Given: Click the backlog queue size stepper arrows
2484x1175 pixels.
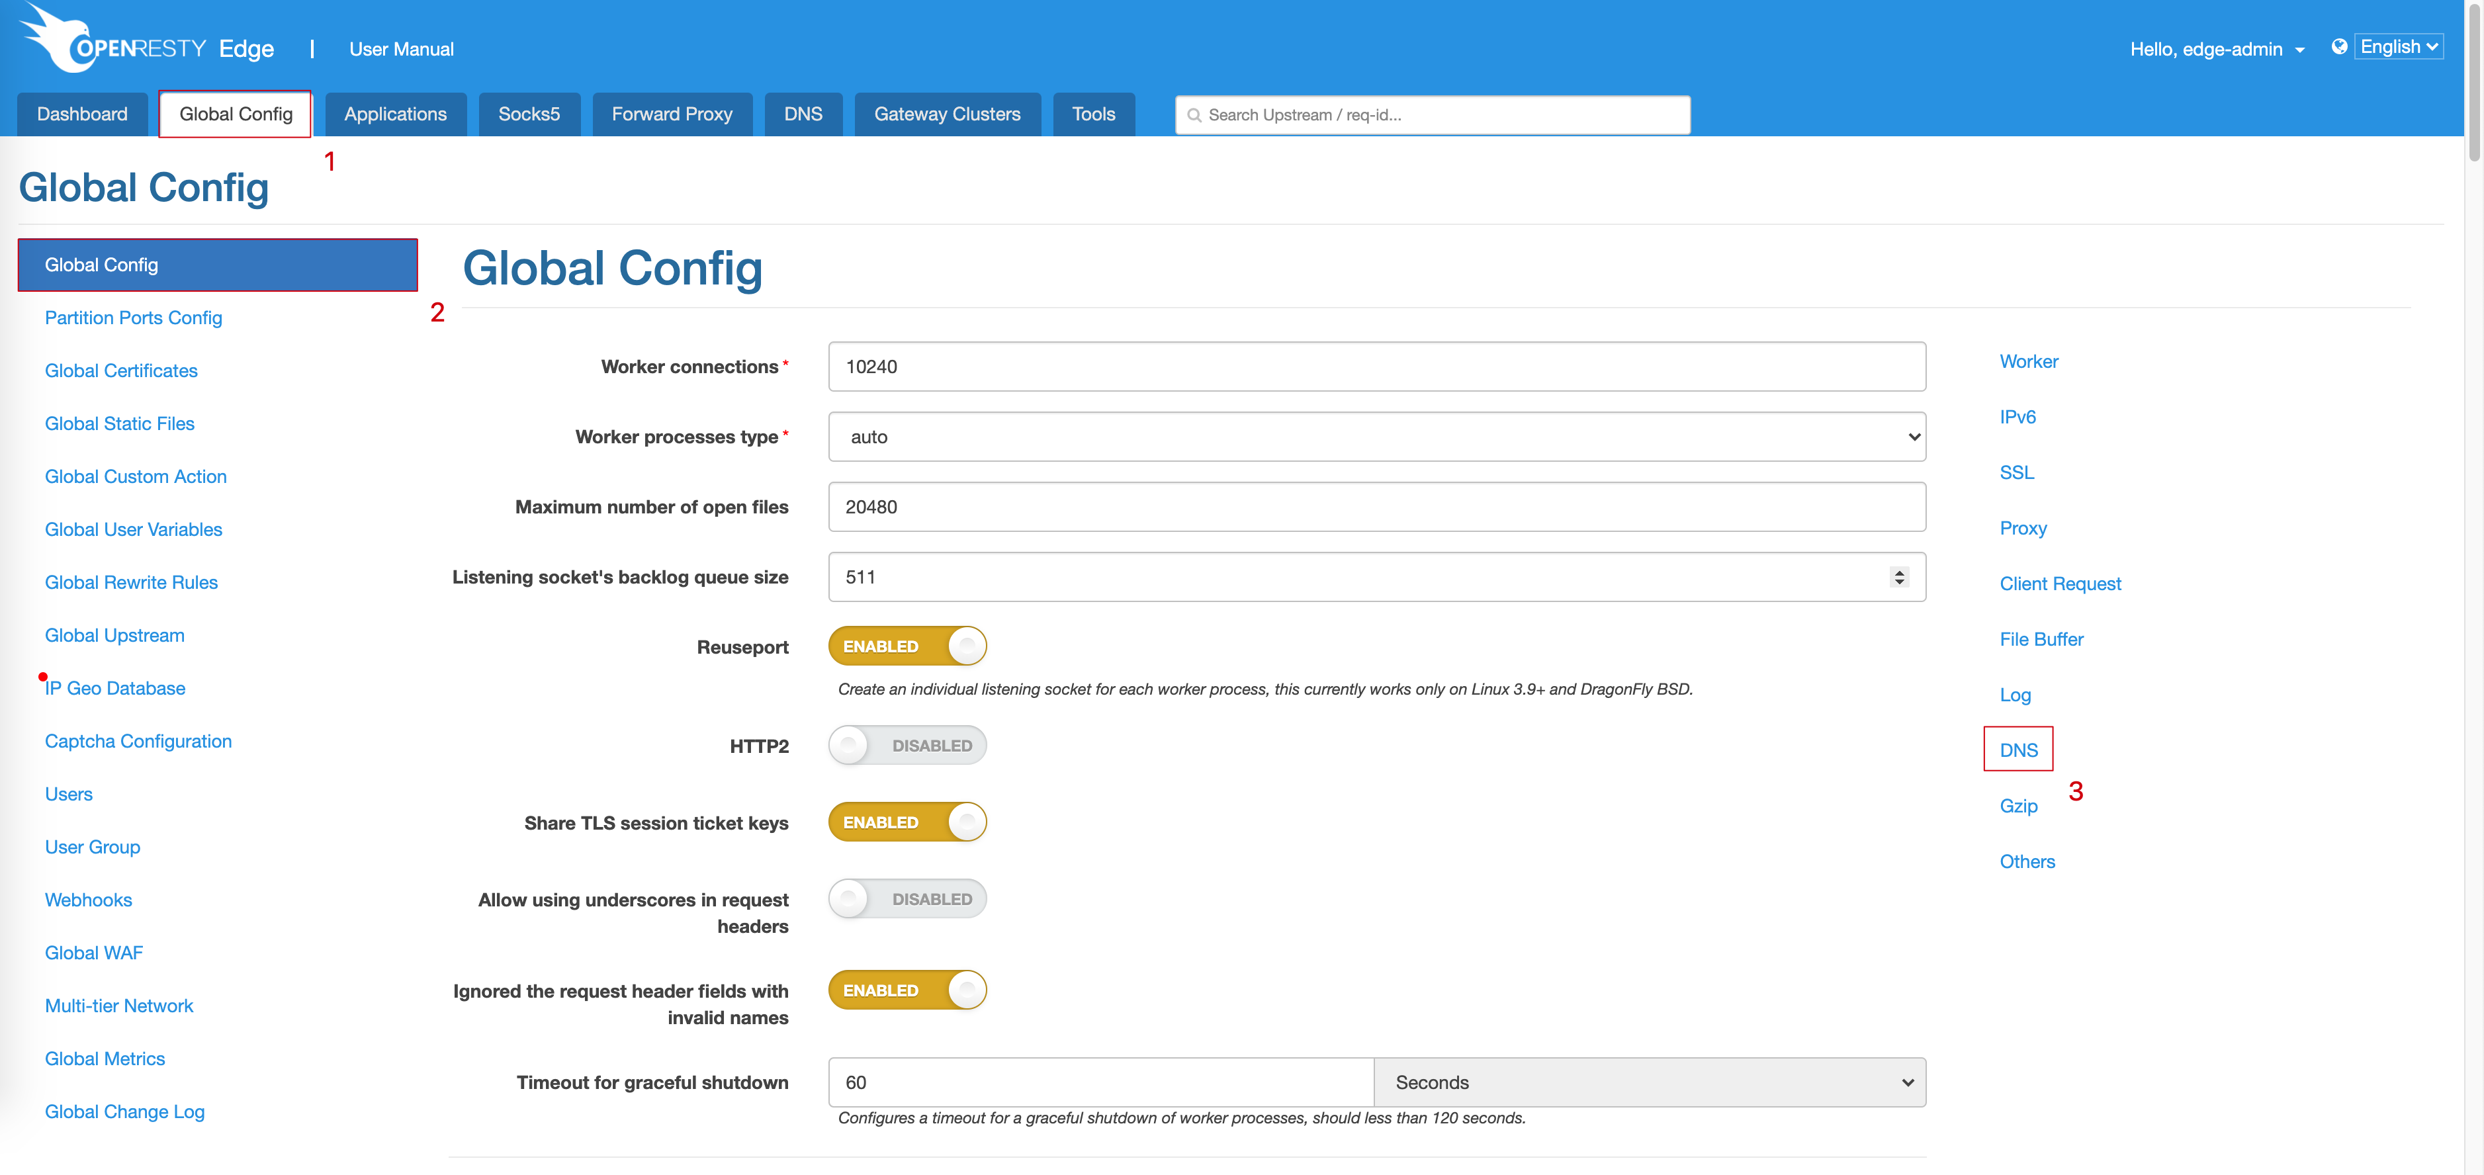Looking at the screenshot, I should pos(1898,576).
